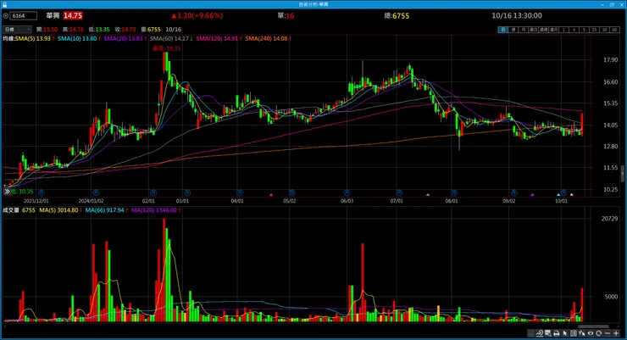The image size is (627, 340).
Task: Click the horizontal scrollbar thumb at bottom right
Action: (593, 326)
